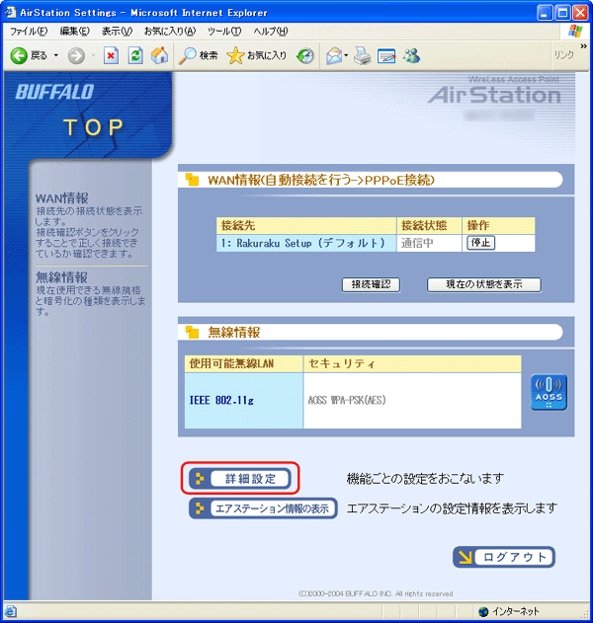Click the BUFFALO logo
The width and height of the screenshot is (593, 623).
coord(54,92)
